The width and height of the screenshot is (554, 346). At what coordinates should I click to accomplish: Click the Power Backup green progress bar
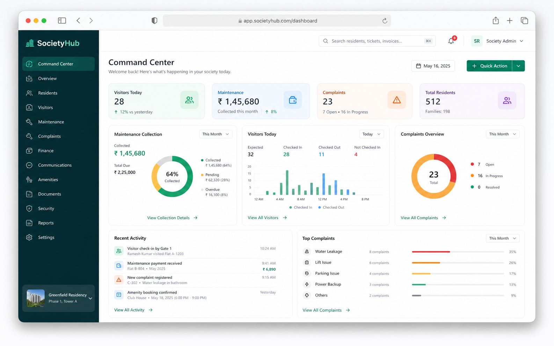pos(418,285)
